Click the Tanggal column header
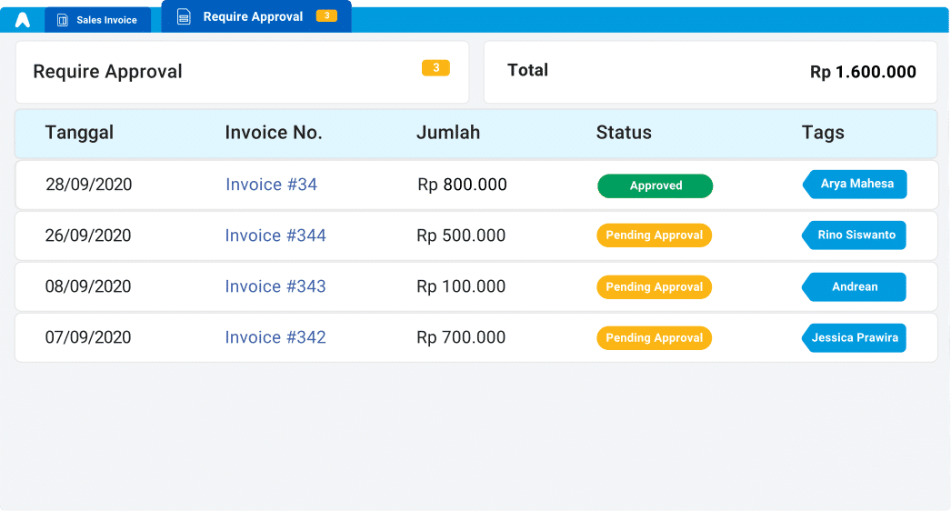951x511 pixels. pos(79,133)
